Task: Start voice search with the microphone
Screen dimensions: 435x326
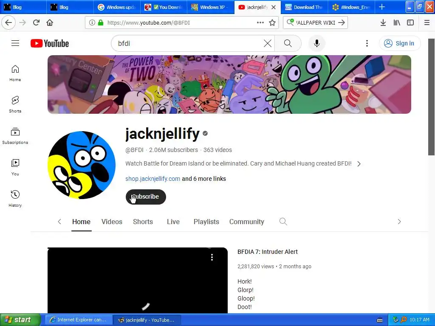Action: pos(316,43)
